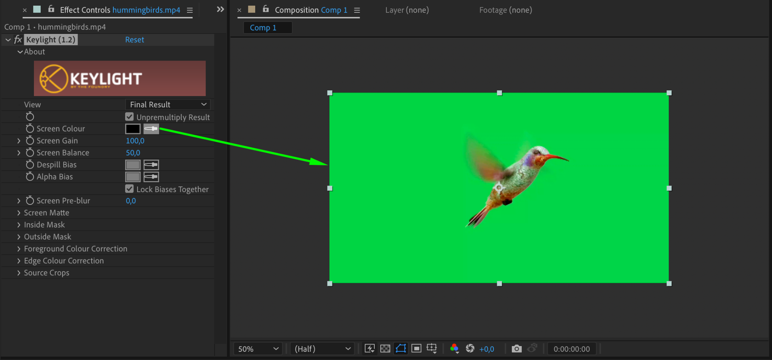This screenshot has width=772, height=360.
Task: Disable Lock Biases Together checkbox
Action: [130, 189]
